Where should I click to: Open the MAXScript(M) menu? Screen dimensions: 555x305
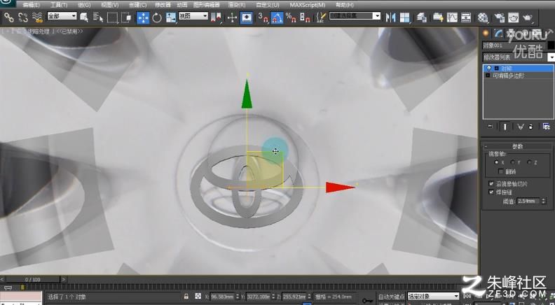[307, 5]
